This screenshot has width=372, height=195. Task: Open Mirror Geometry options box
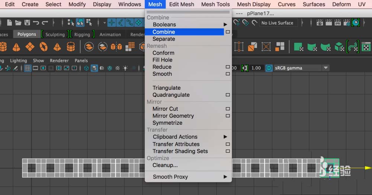(228, 116)
